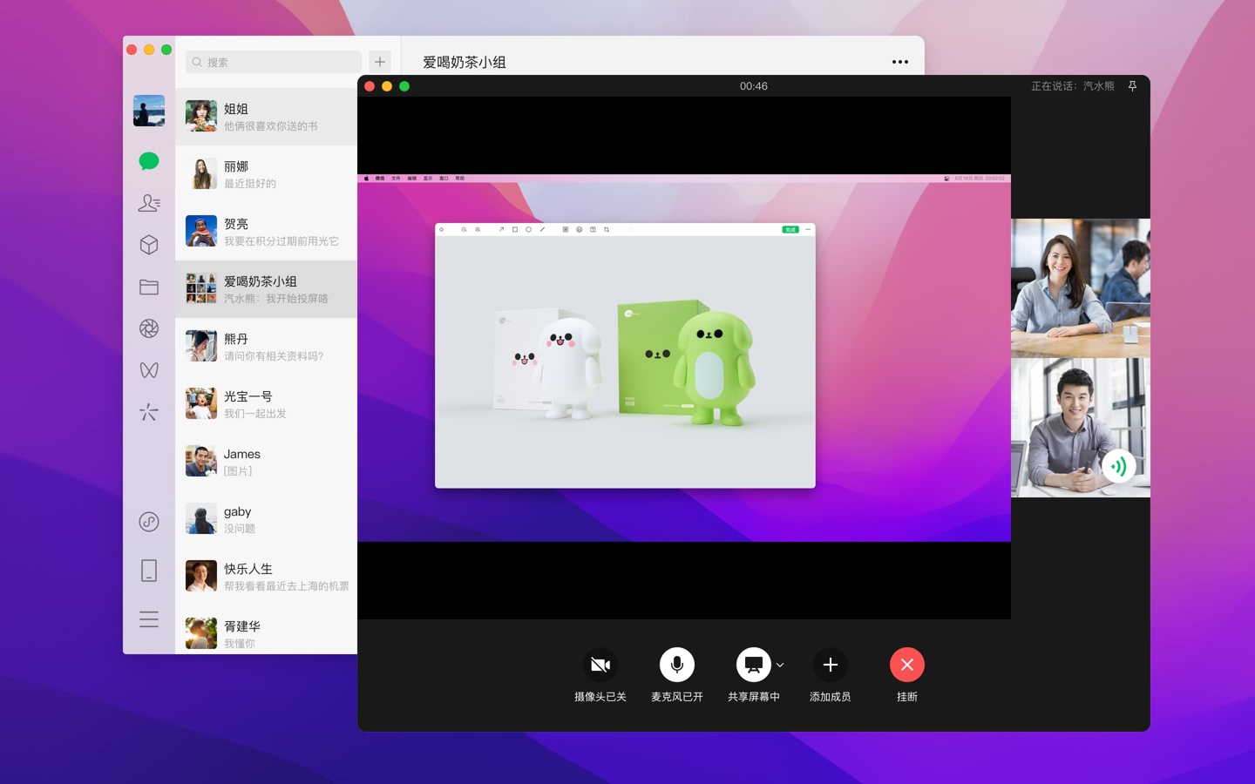Open the 帮助 menu in the shared screen
The image size is (1255, 784).
tap(460, 178)
